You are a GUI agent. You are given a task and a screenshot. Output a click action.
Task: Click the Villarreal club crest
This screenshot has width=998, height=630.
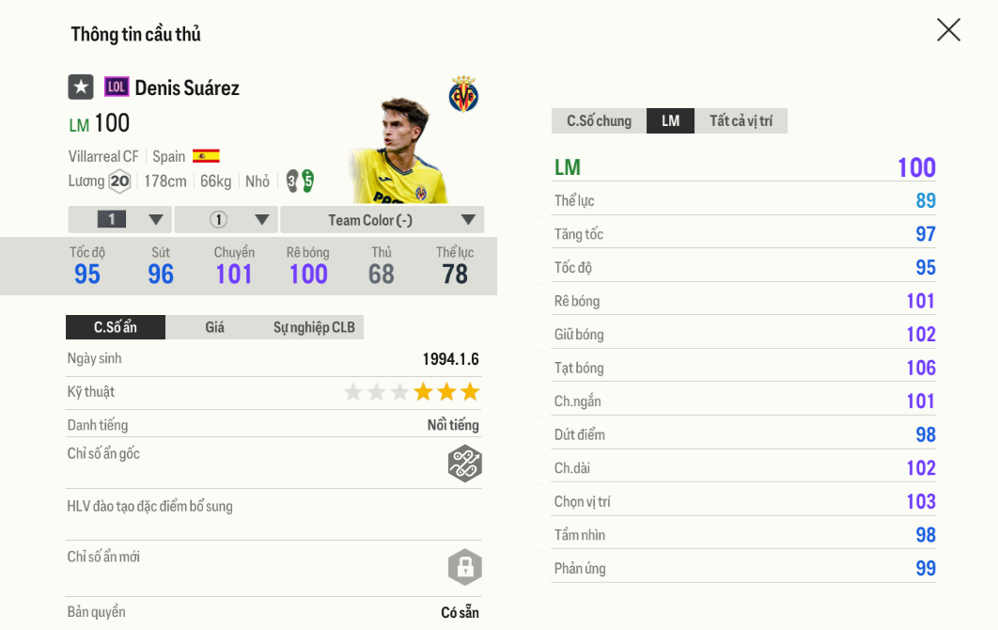(463, 94)
